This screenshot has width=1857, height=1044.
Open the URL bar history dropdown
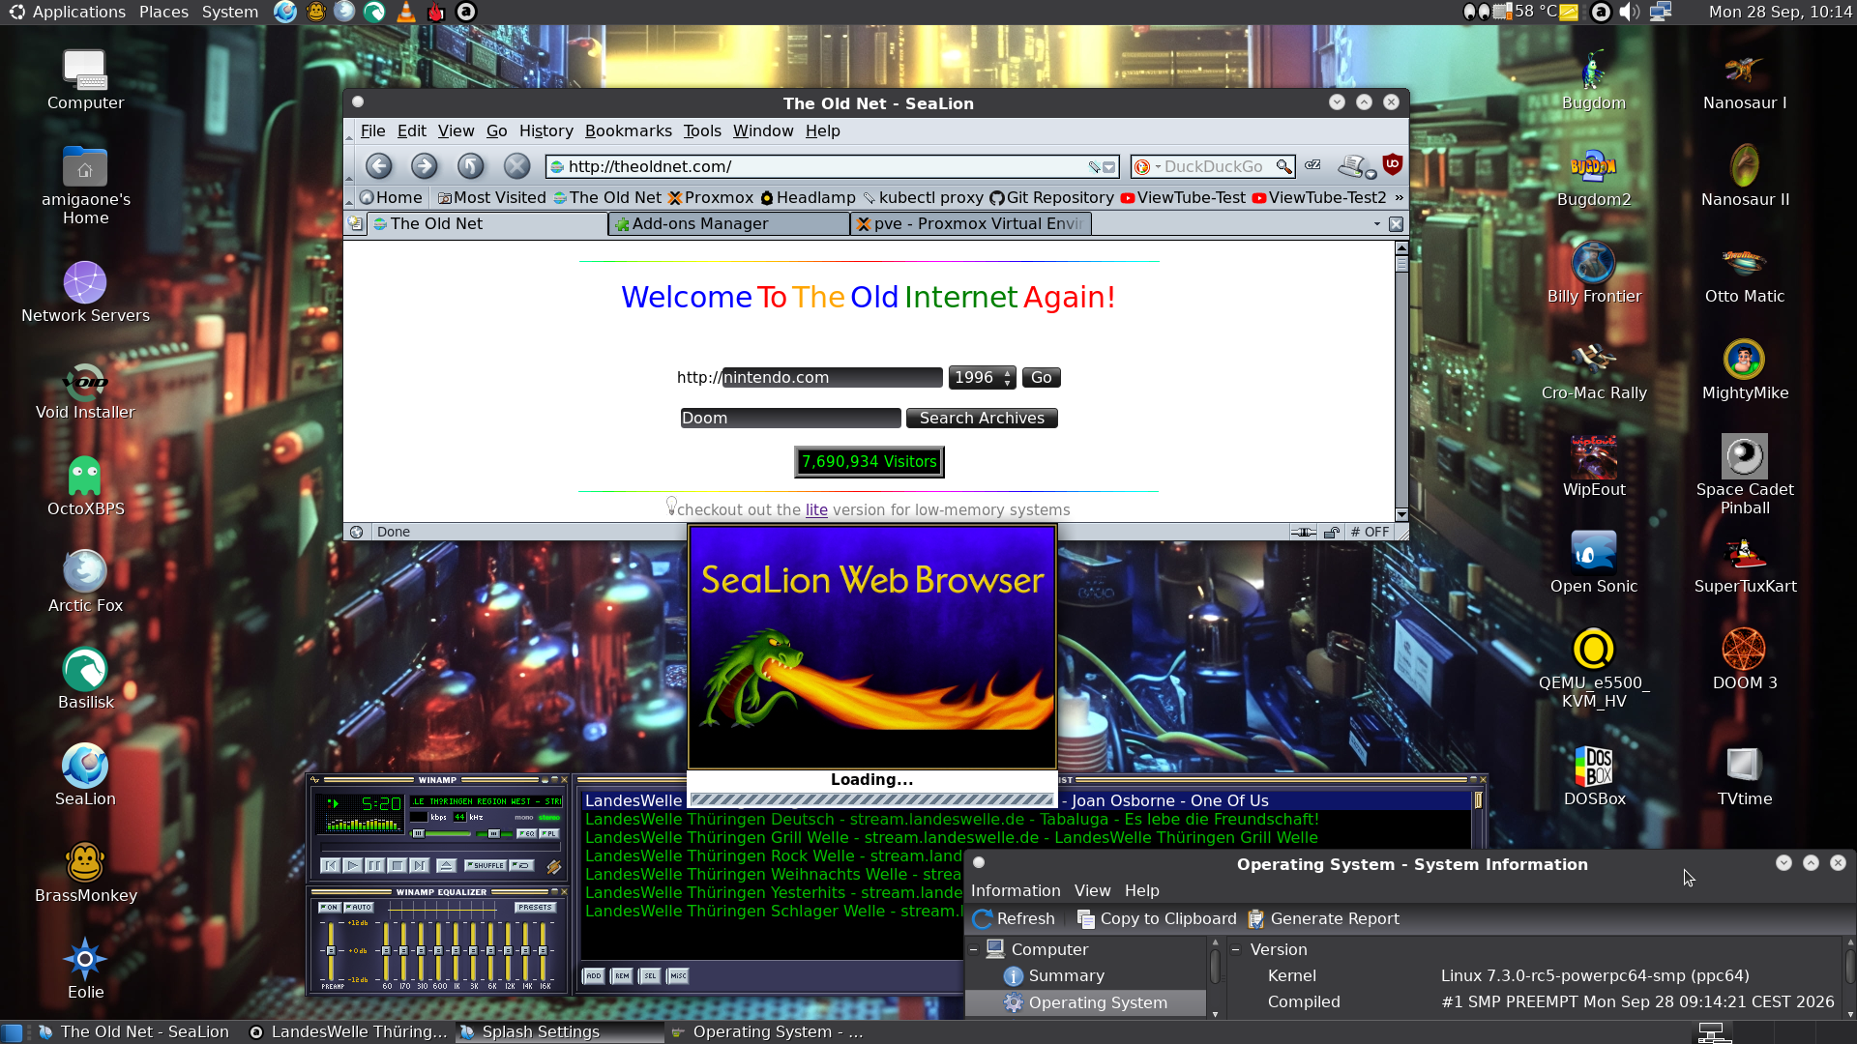tap(1109, 167)
